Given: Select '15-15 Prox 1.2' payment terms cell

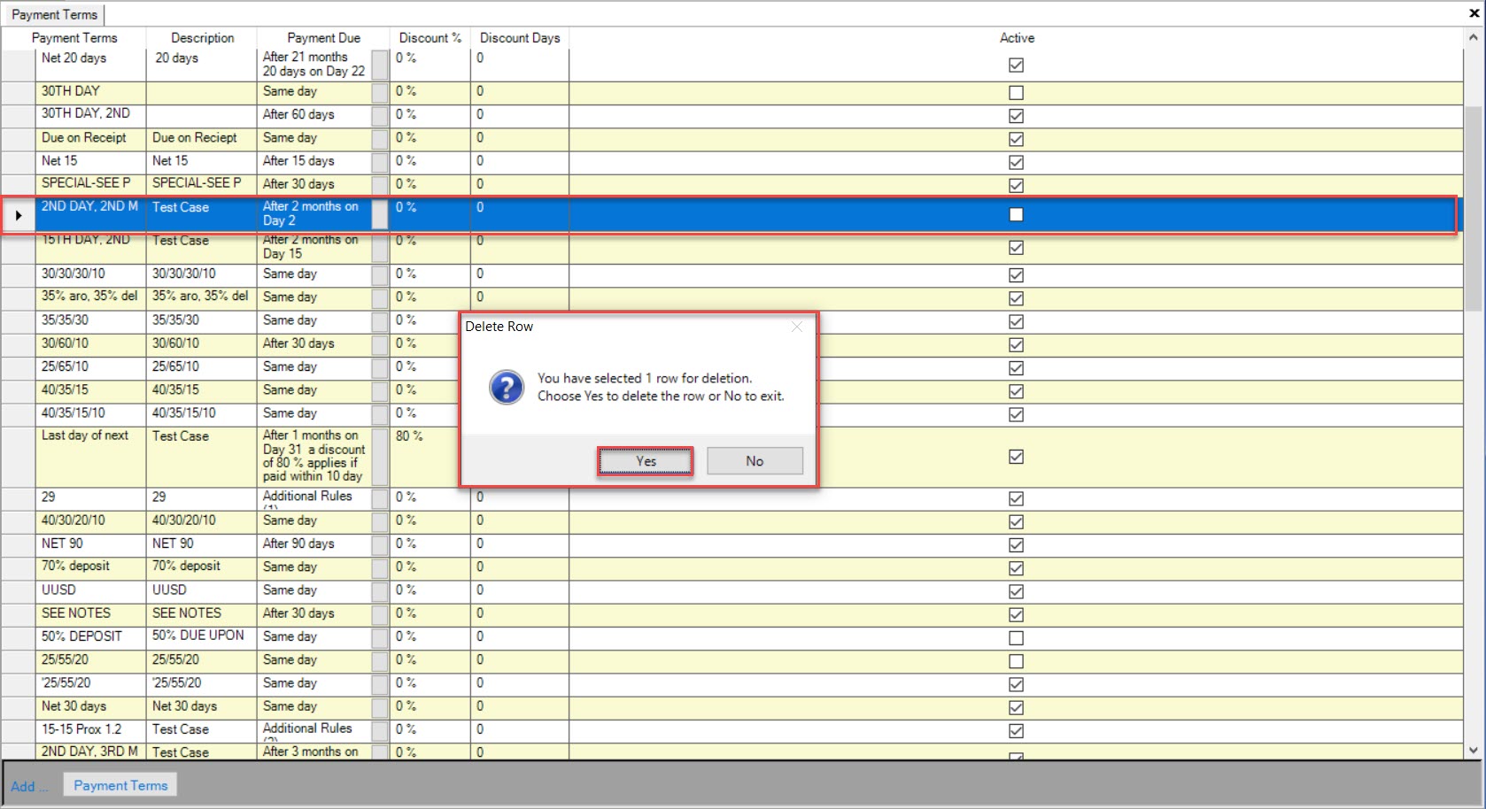Looking at the screenshot, I should (90, 729).
